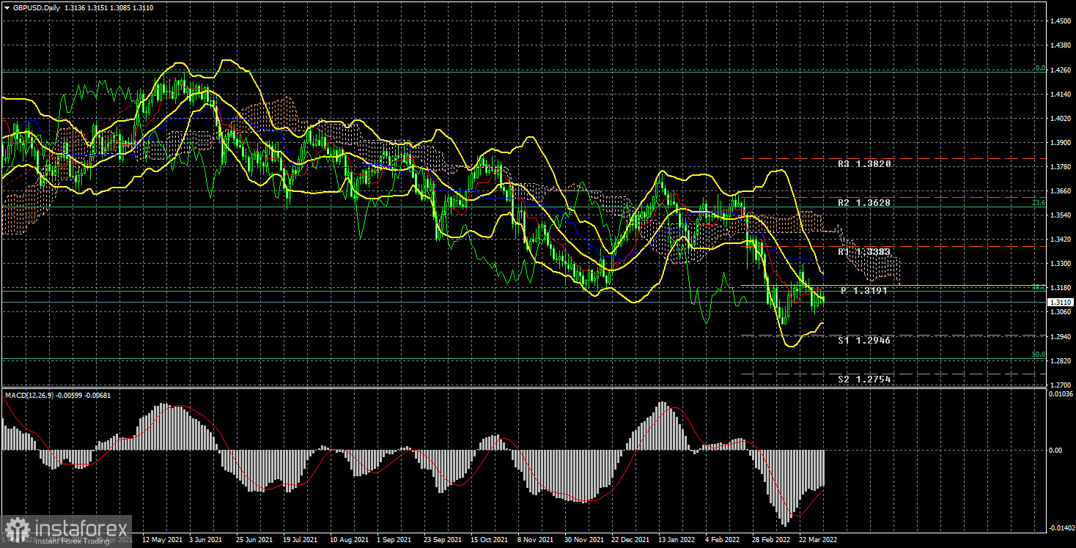1076x548 pixels.
Task: Click the -0.01402 MACD scale value
Action: click(1061, 527)
